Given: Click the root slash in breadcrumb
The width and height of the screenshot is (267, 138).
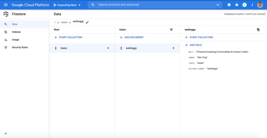Looking at the screenshot, I should click(55, 22).
